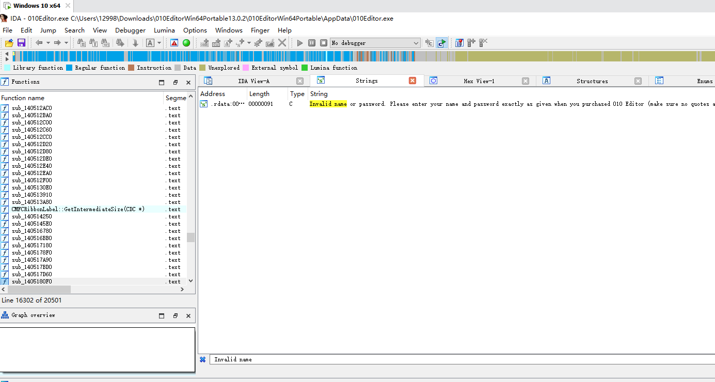Screen dimensions: 715x382
Task: Click the large X delete icon in toolbar
Action: [282, 43]
